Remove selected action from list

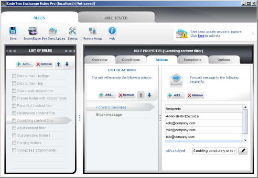127,95
